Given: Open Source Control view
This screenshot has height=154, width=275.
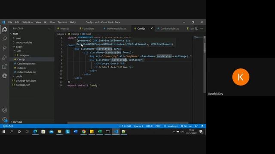Looking at the screenshot, I should tap(5, 48).
